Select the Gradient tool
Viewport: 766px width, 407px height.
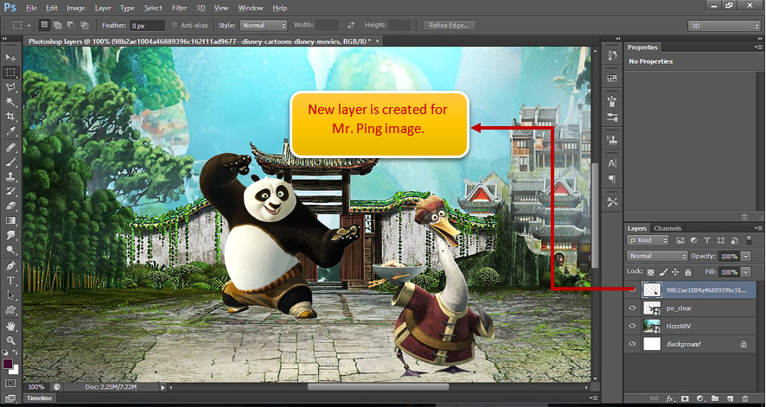point(10,220)
